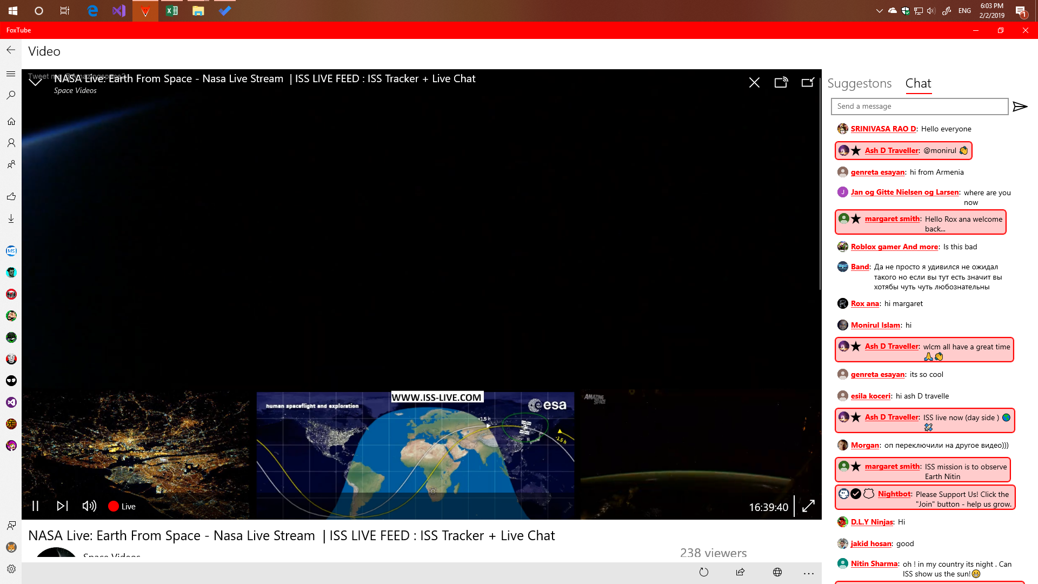This screenshot has width=1038, height=584.
Task: Open search in sidebar
Action: [x=11, y=95]
